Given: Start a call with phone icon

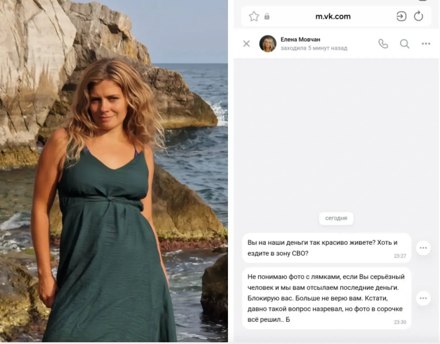Looking at the screenshot, I should point(383,44).
